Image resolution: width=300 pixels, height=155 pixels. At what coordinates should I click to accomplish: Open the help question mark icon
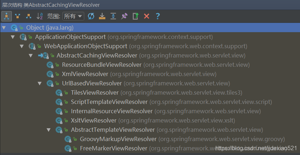[x=158, y=16]
